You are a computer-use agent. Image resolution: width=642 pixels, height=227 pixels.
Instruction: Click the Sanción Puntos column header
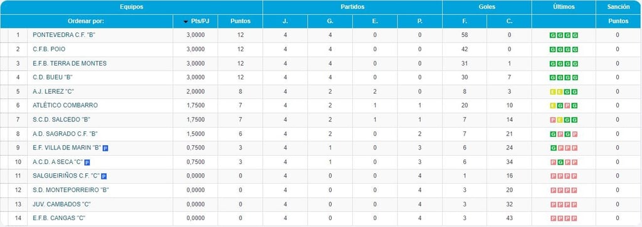pyautogui.click(x=619, y=21)
